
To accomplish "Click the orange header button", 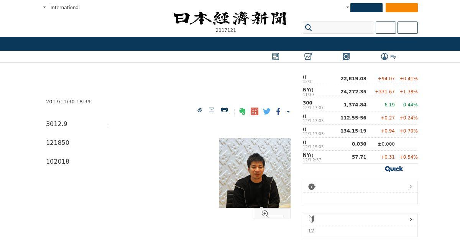I will [x=402, y=8].
